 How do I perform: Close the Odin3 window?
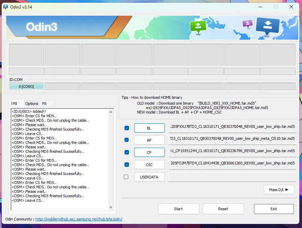(x=291, y=7)
